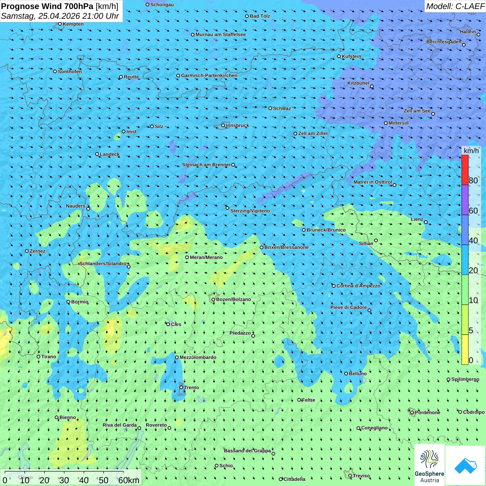Click the Bruneck/Brunico label
The width and height of the screenshot is (486, 486).
coord(326,230)
